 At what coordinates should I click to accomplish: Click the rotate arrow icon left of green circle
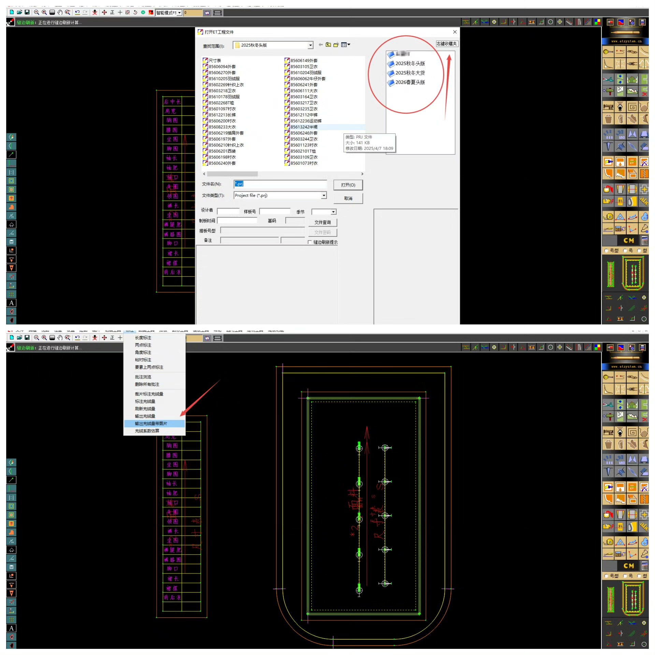[x=135, y=13]
